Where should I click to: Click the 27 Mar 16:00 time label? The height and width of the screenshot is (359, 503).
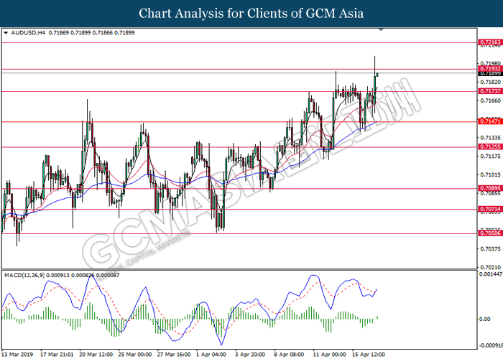pos(174,354)
